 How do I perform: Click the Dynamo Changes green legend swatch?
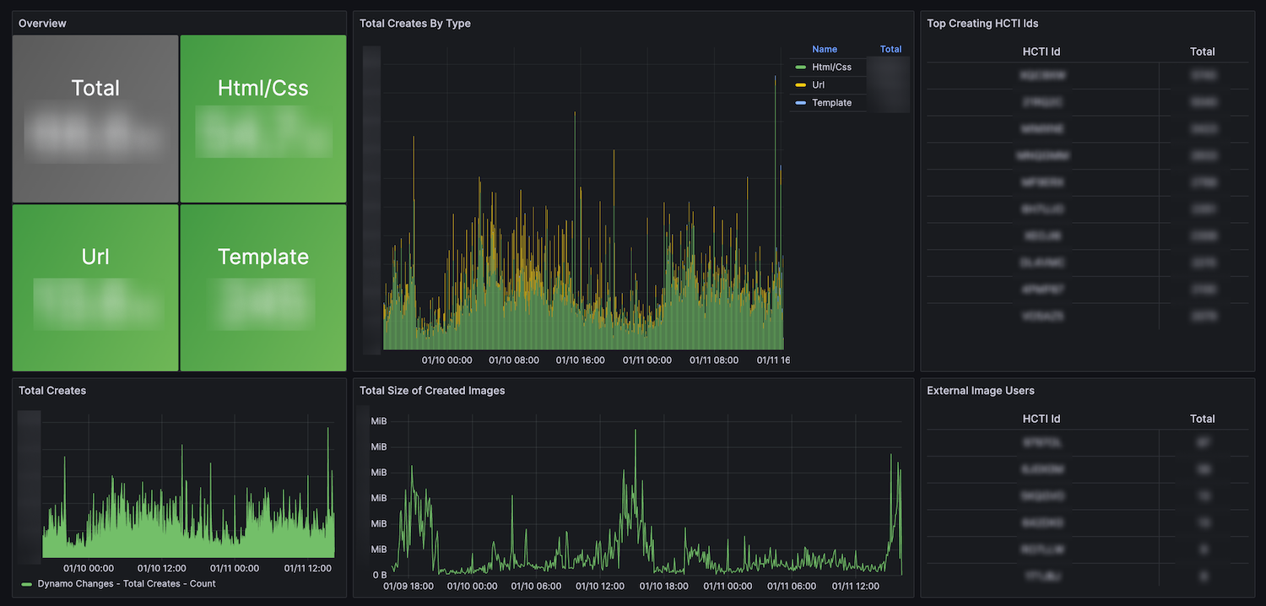[27, 584]
